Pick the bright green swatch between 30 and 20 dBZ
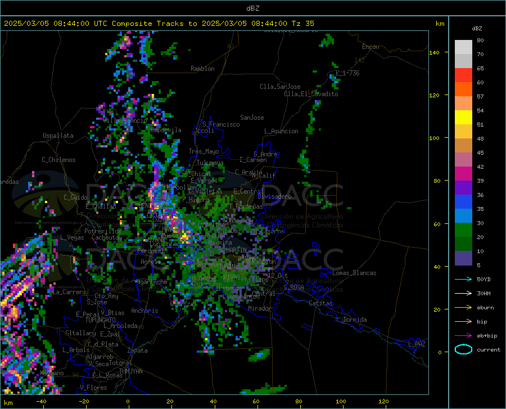Viewport: 506px width, 409px height. (463, 230)
